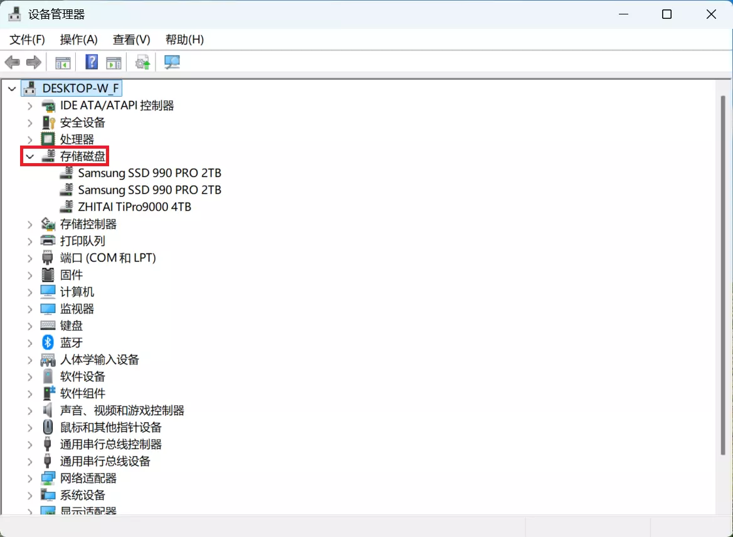Click the Back navigation arrow
Image resolution: width=733 pixels, height=537 pixels.
(x=12, y=61)
